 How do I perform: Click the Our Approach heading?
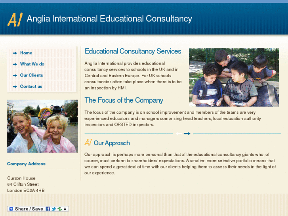112,143
